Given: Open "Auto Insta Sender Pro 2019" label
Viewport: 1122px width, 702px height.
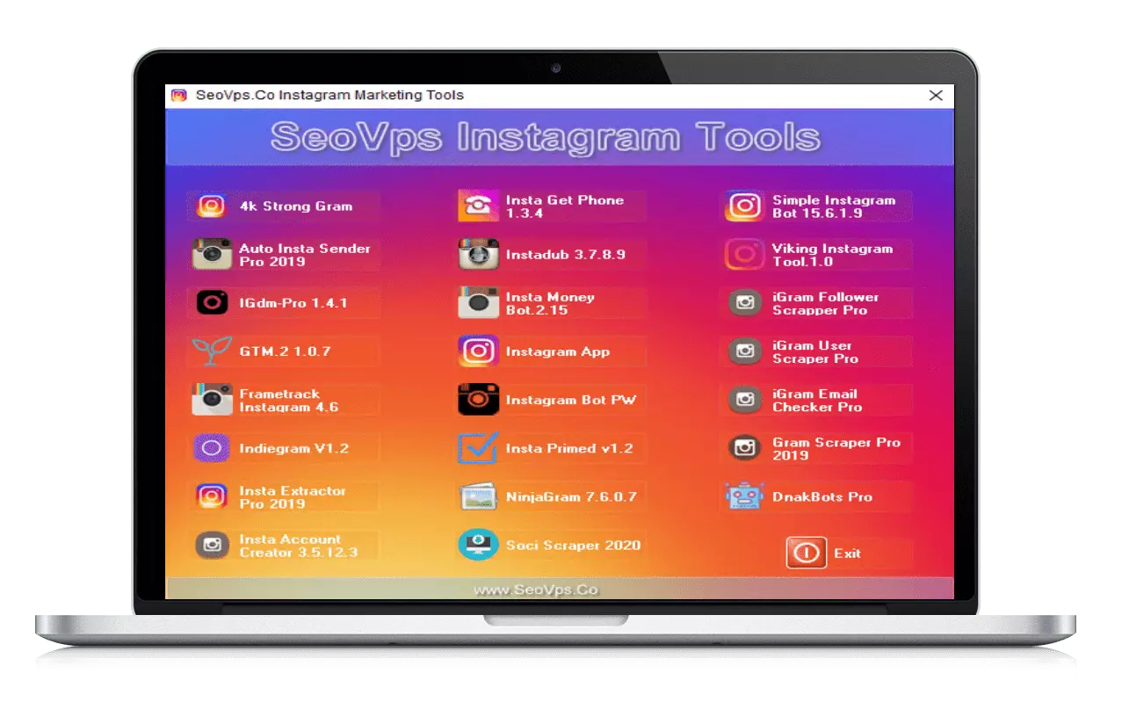Looking at the screenshot, I should [x=305, y=255].
